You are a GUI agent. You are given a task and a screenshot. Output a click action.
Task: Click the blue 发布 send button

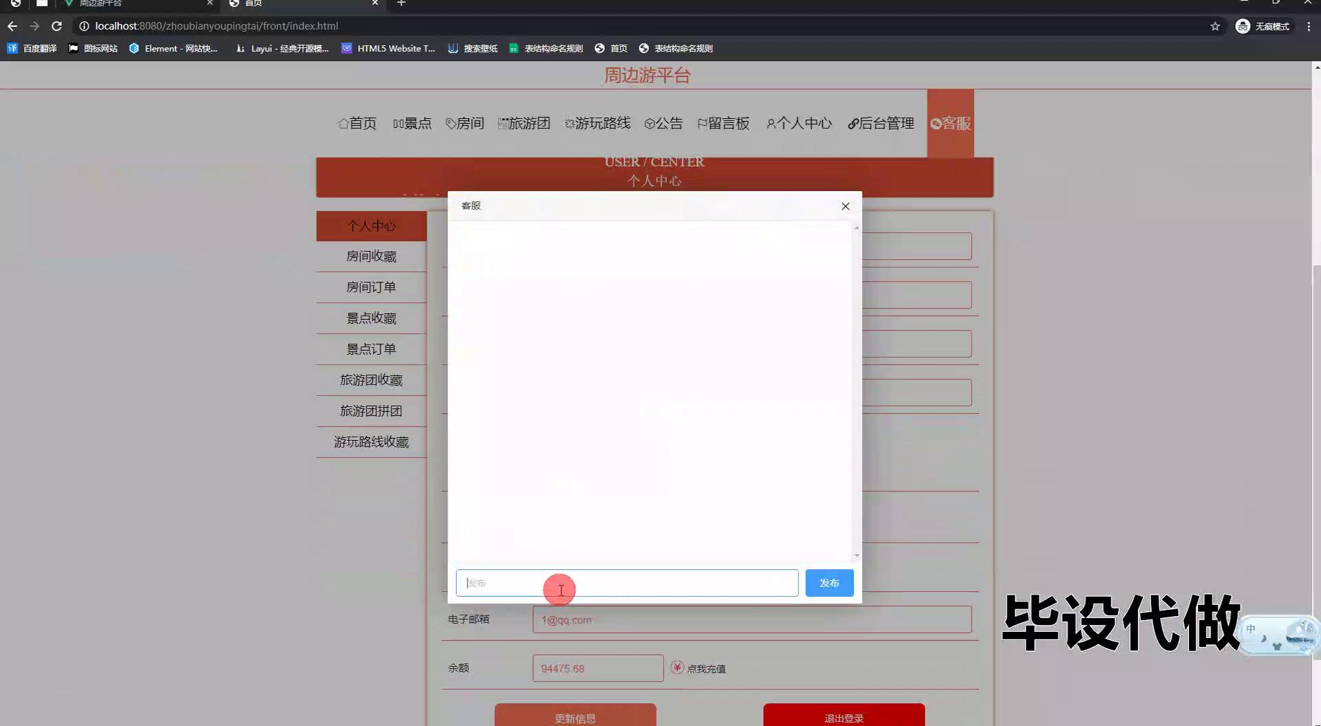(829, 583)
